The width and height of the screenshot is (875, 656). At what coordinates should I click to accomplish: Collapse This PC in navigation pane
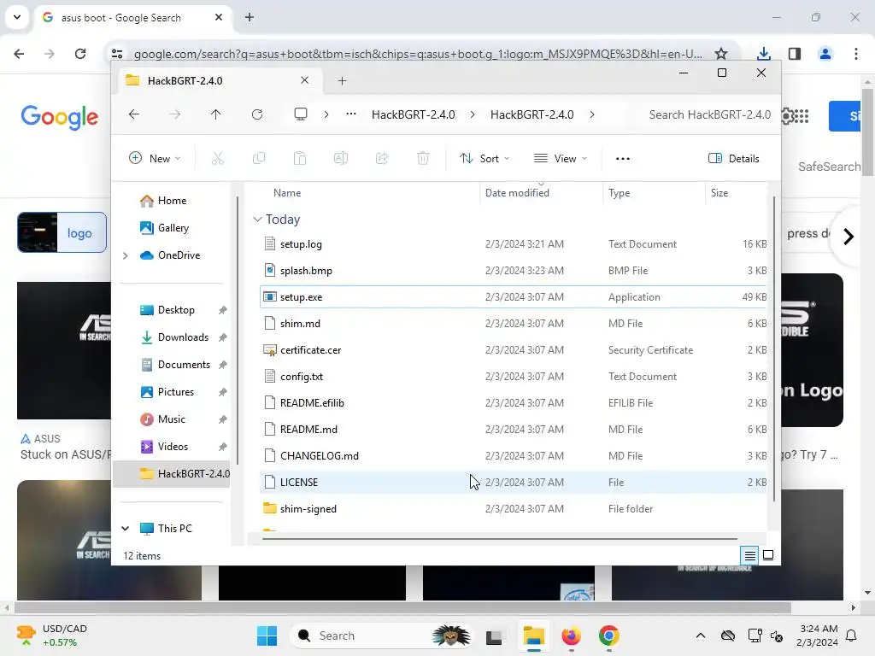[x=126, y=528]
